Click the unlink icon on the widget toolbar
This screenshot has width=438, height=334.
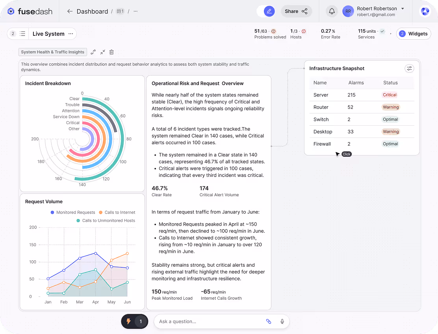(x=93, y=52)
